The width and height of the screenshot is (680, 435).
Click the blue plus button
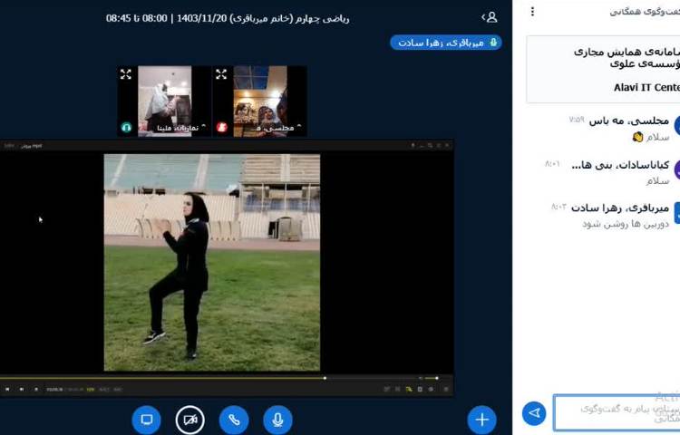tap(481, 420)
